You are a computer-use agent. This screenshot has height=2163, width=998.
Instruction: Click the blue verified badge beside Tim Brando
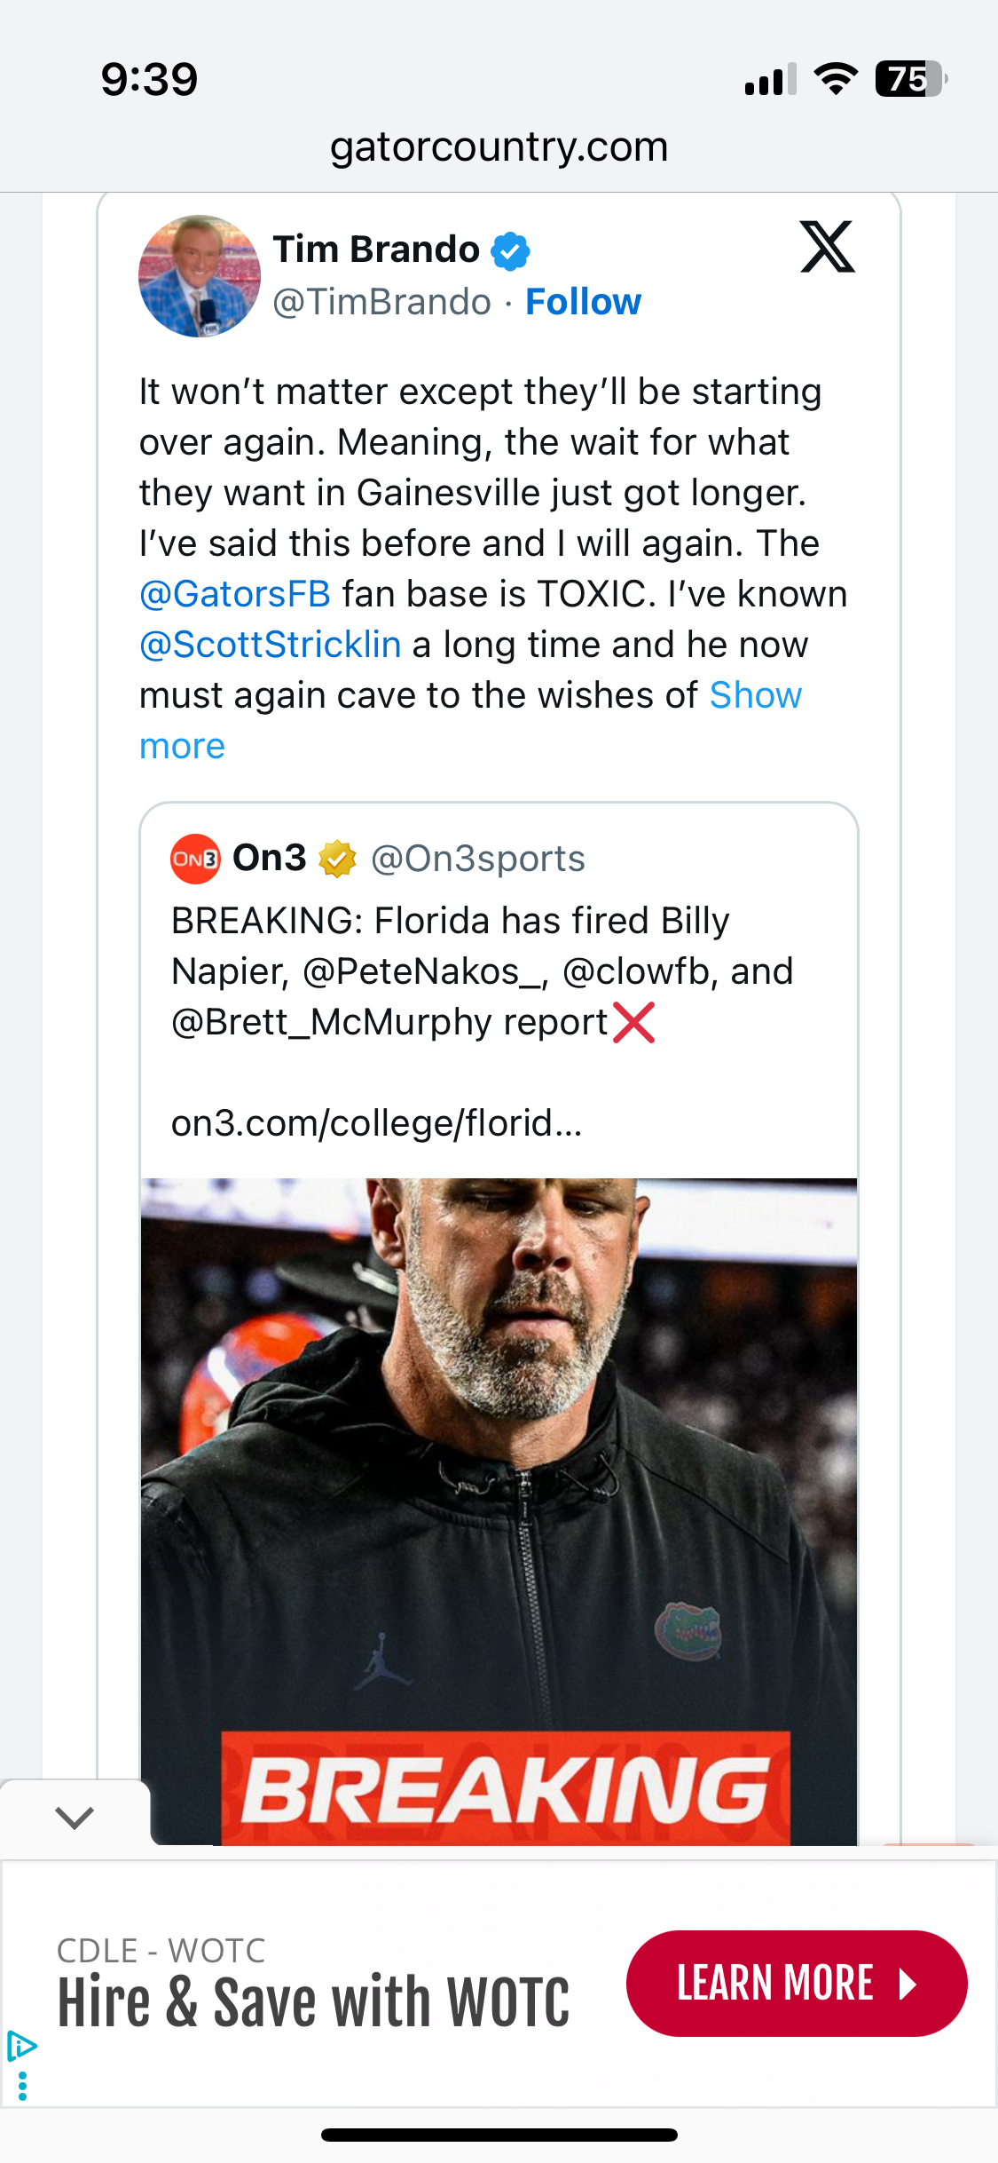(511, 250)
